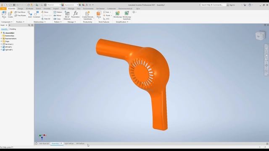Close the Assembly1 document tab
Viewport: 269px width, 151px height.
click(61, 143)
